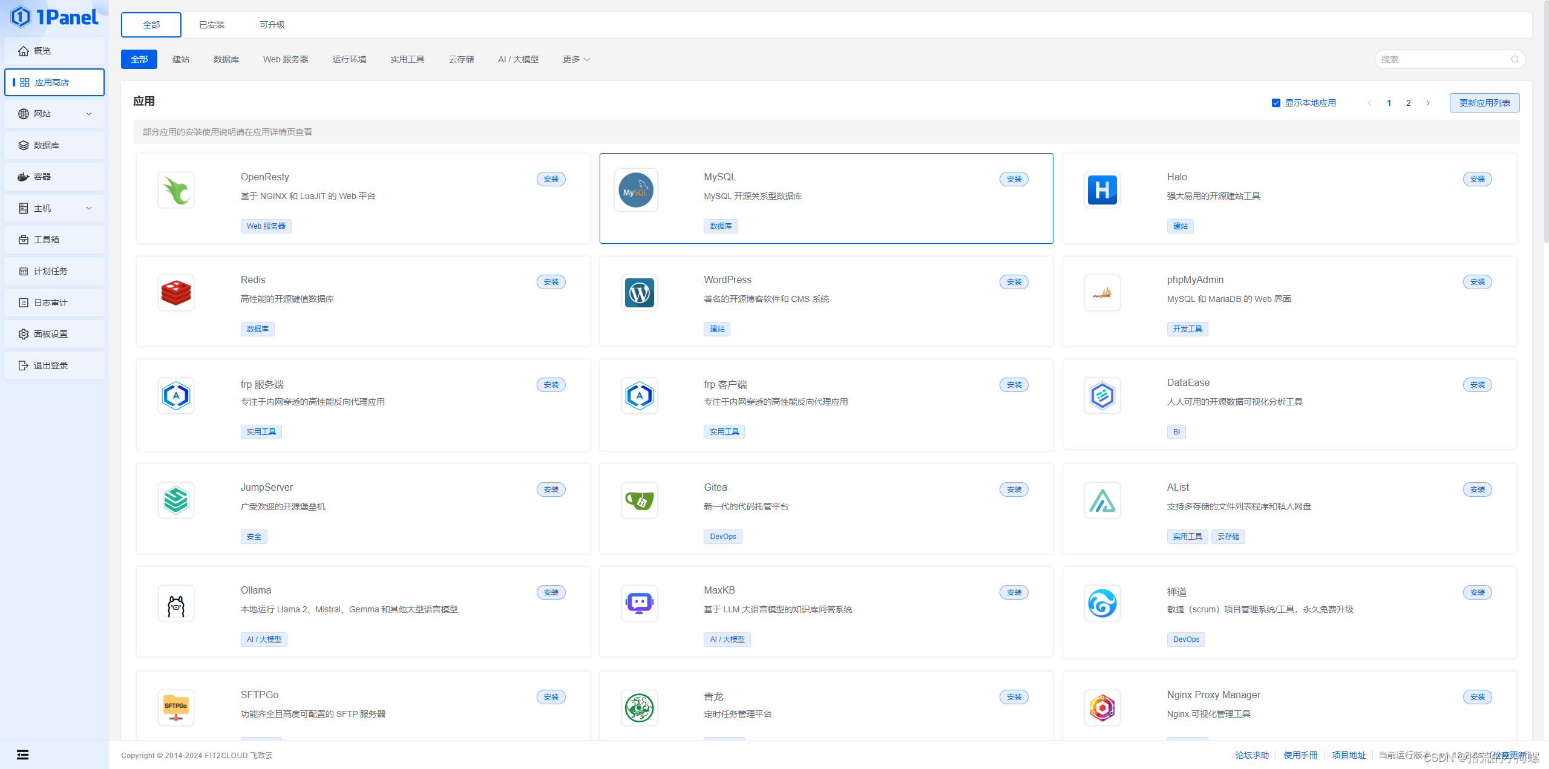Open the 论坛求助 footer link

point(1252,755)
